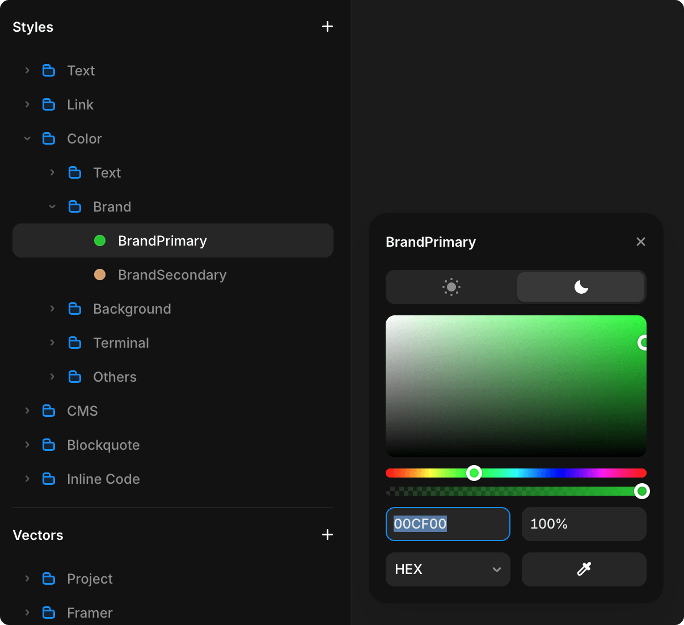Expand the CMS folder
Screen dimensions: 684x625
[27, 411]
